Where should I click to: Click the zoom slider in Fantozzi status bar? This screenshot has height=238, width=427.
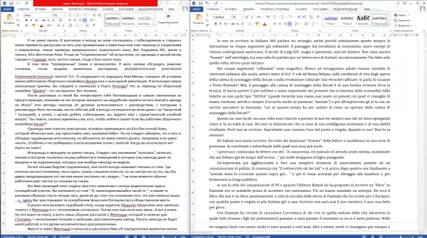[x=401, y=237]
